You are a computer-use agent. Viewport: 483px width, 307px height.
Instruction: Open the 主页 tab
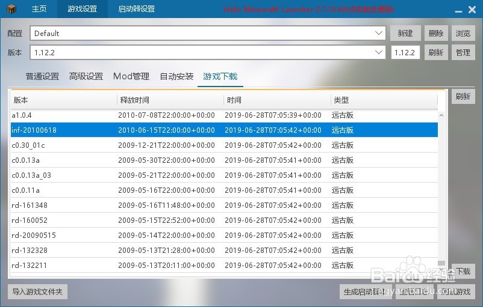pos(39,9)
